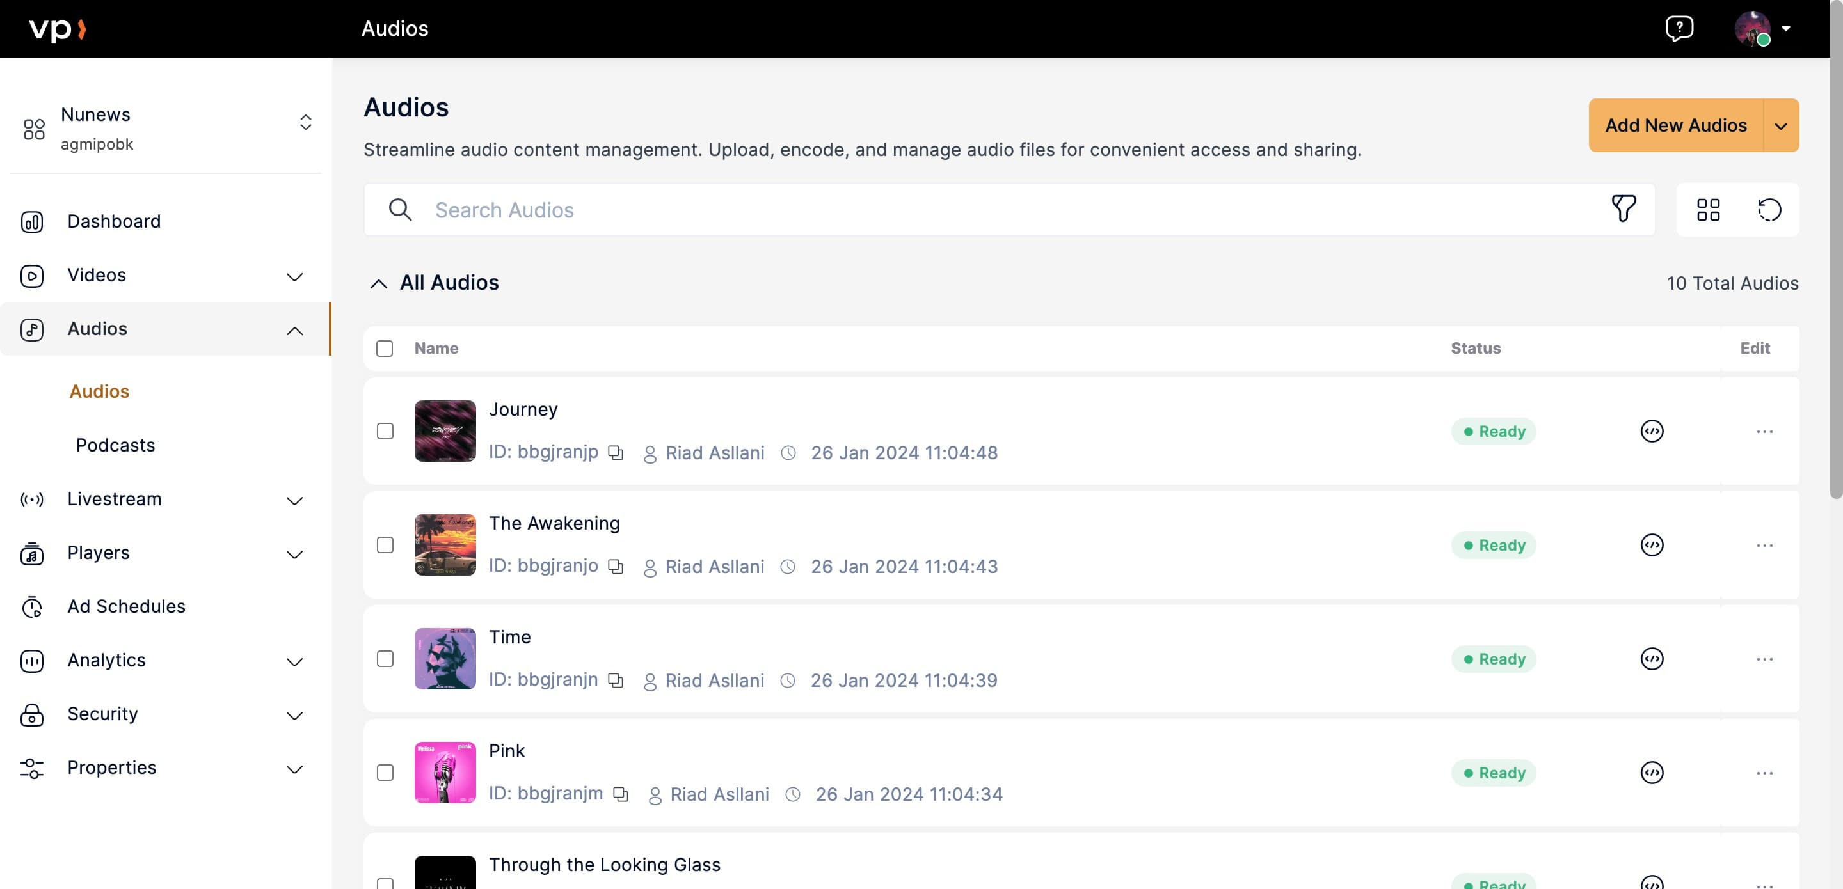Expand the Livestream sidebar section
This screenshot has height=889, width=1843.
[295, 501]
